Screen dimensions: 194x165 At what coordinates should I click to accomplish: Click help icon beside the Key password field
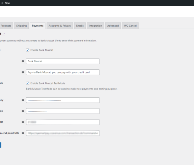tap(23, 100)
